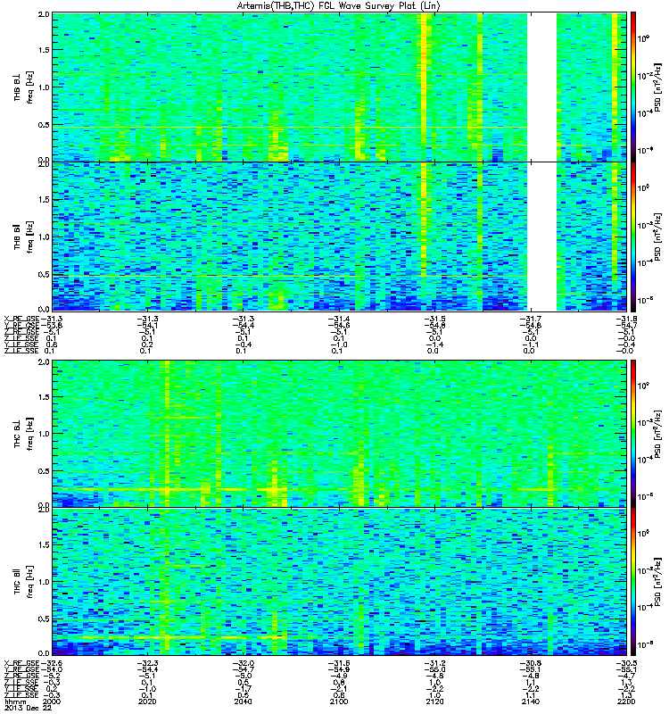
Task: Select the THB B⊥ freq [Hz] axis label
Action: (x=23, y=87)
